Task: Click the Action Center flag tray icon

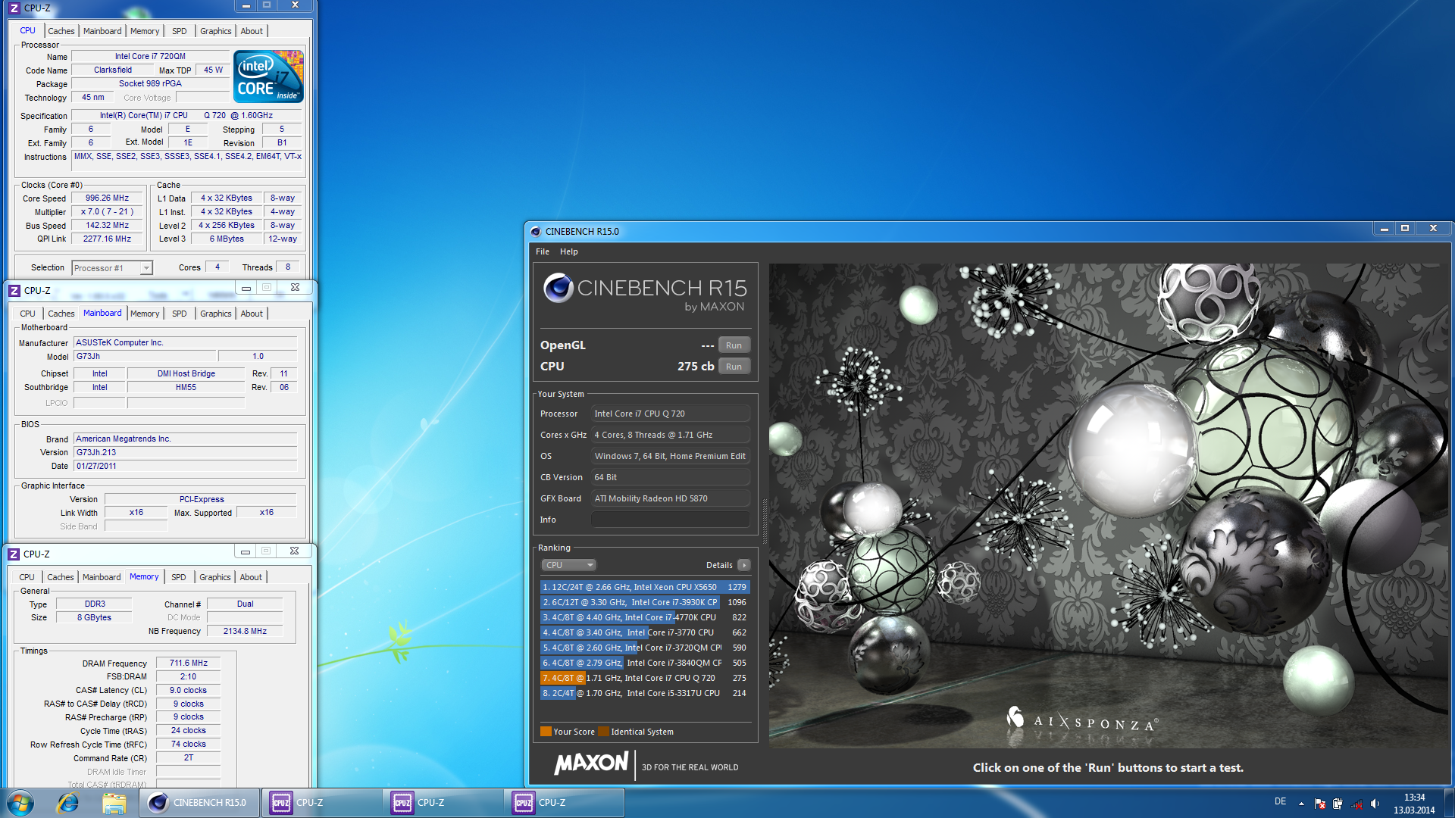Action: pyautogui.click(x=1320, y=804)
